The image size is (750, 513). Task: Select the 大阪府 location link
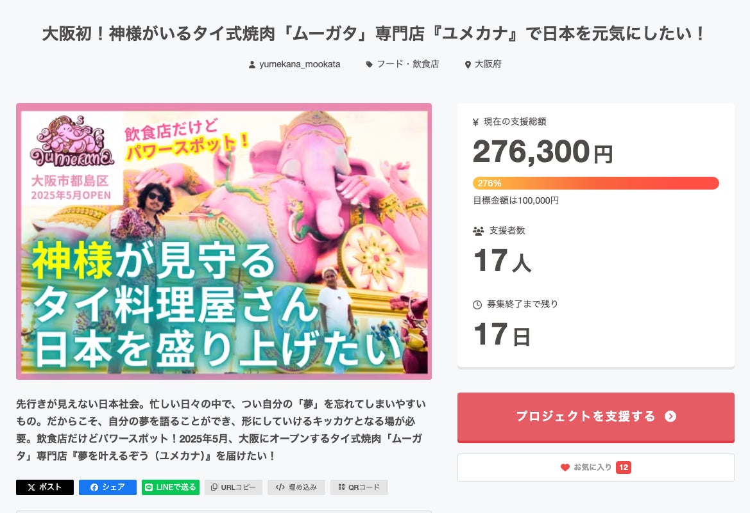tap(488, 64)
